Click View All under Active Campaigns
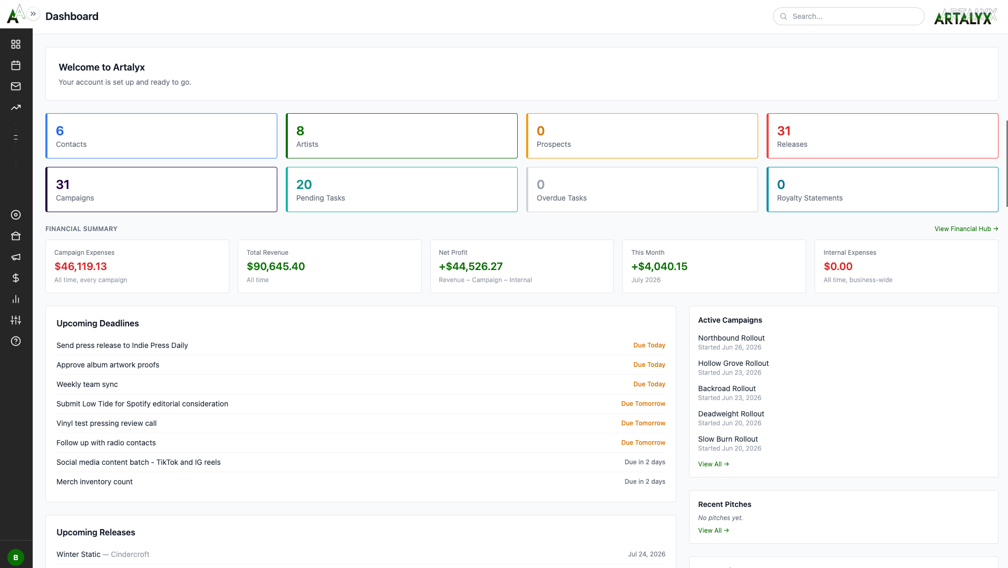Screen dimensions: 1008x568 [713, 464]
